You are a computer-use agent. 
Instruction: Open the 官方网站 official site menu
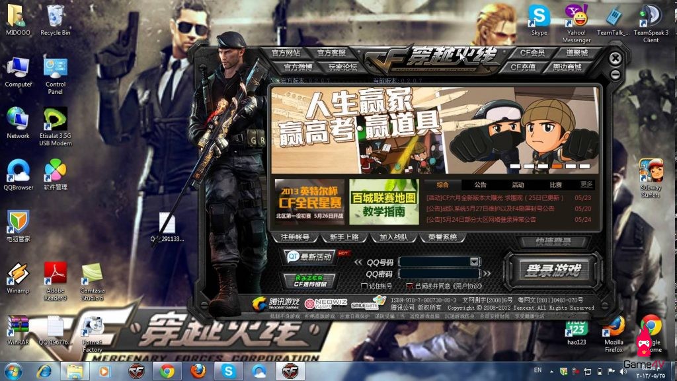[x=286, y=53]
